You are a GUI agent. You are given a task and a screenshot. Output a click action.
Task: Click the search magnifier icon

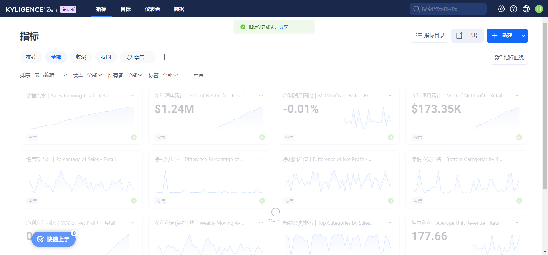tap(416, 9)
